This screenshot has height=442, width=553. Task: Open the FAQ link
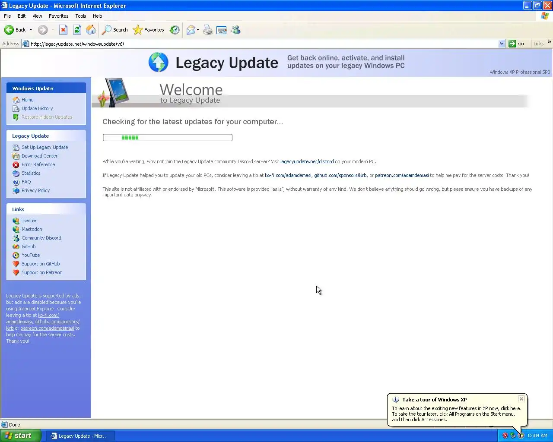tap(26, 182)
